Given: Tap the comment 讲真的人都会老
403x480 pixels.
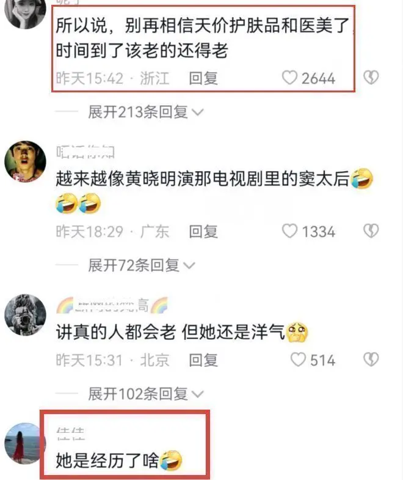Looking at the screenshot, I should 115,332.
